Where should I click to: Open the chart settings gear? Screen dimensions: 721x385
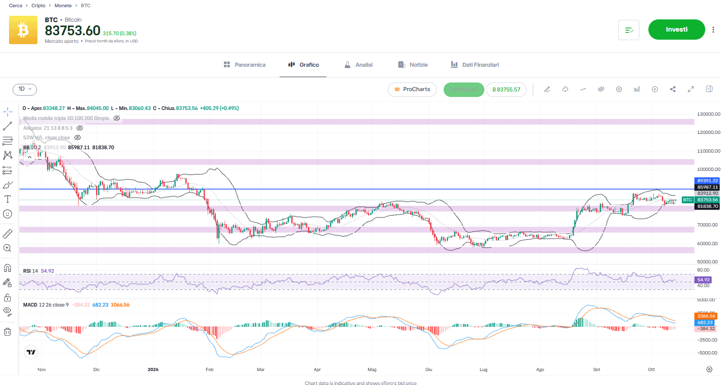pyautogui.click(x=619, y=89)
